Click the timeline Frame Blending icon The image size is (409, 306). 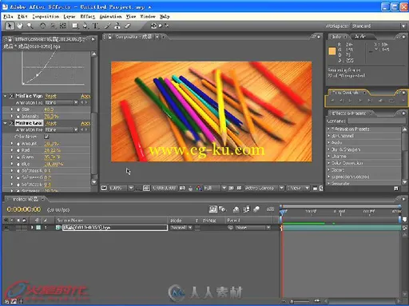tap(247, 209)
